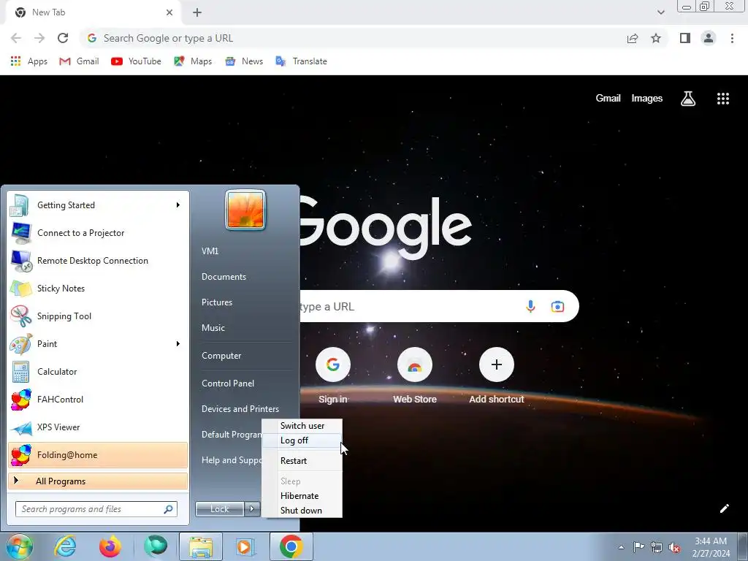Click Gmail link on Google page
Screen dimensions: 748x561
click(x=608, y=99)
